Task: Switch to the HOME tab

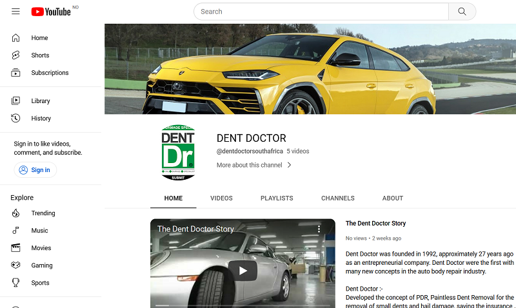Action: 174,198
